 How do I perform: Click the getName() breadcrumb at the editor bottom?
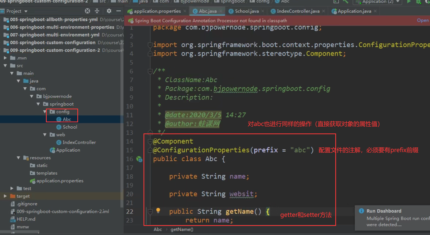coord(182,229)
